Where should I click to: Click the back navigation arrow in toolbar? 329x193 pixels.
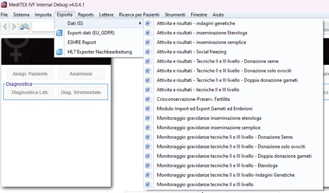tap(5, 27)
